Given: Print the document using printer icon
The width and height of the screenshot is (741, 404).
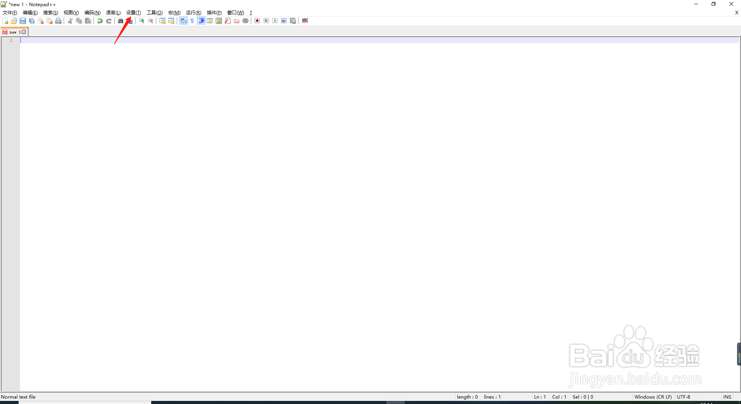Looking at the screenshot, I should coord(58,21).
